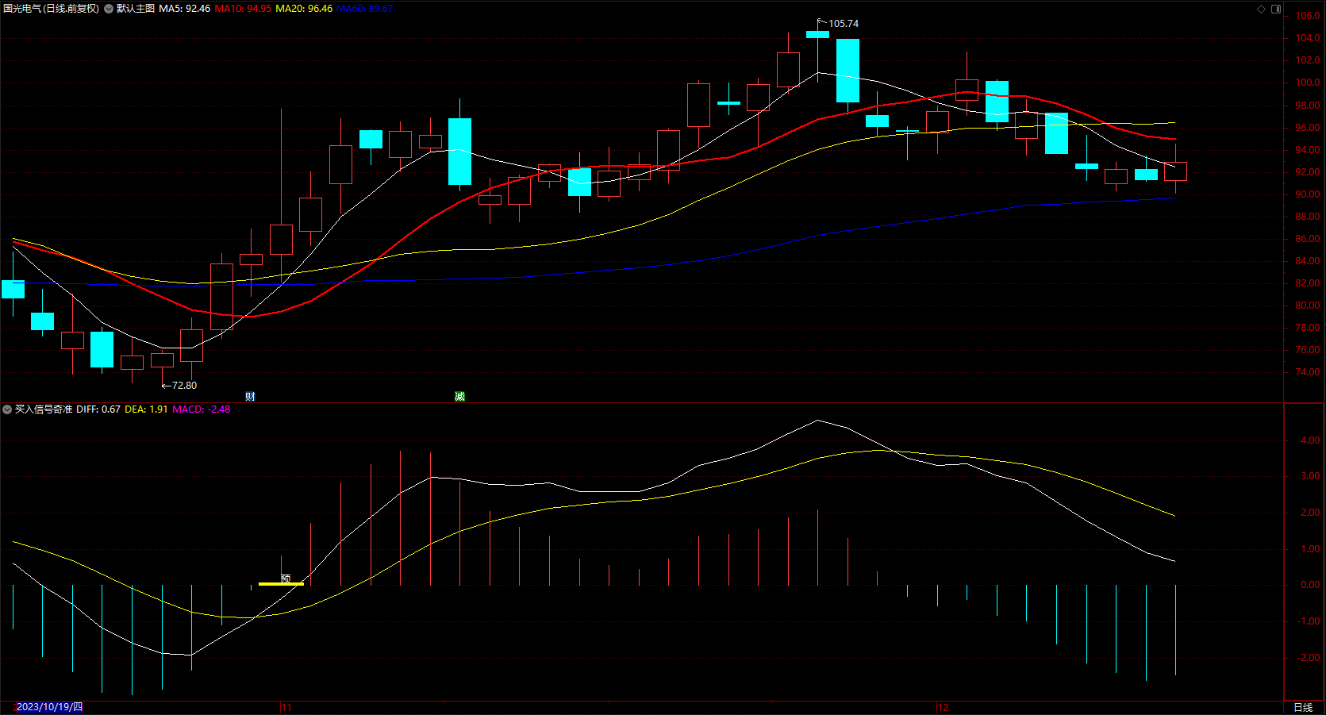Click the 74.00 price axis label
The height and width of the screenshot is (715, 1326).
[1308, 372]
